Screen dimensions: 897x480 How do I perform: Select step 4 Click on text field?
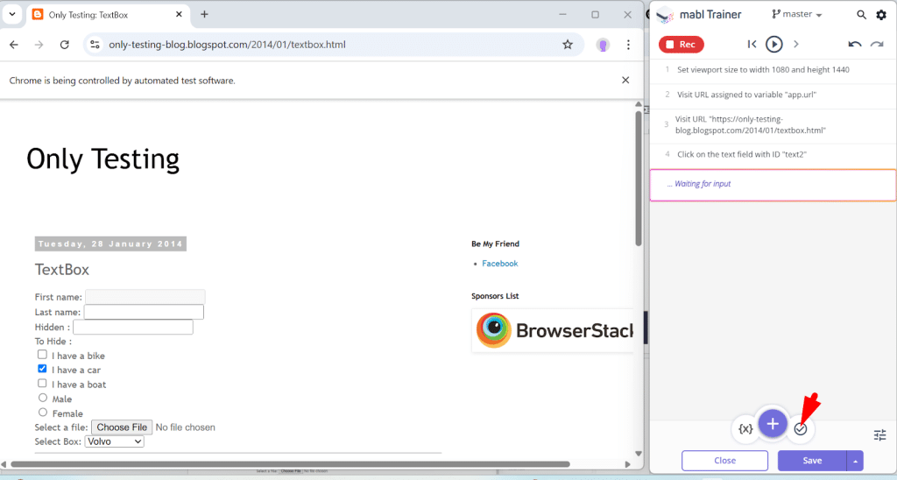773,154
